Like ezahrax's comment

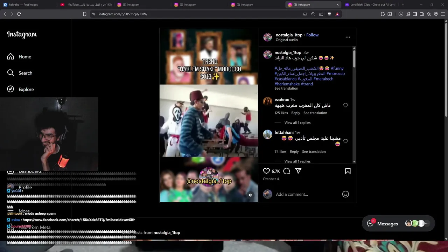[345, 105]
